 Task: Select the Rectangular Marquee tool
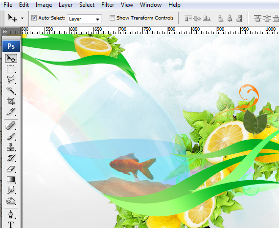click(11, 69)
